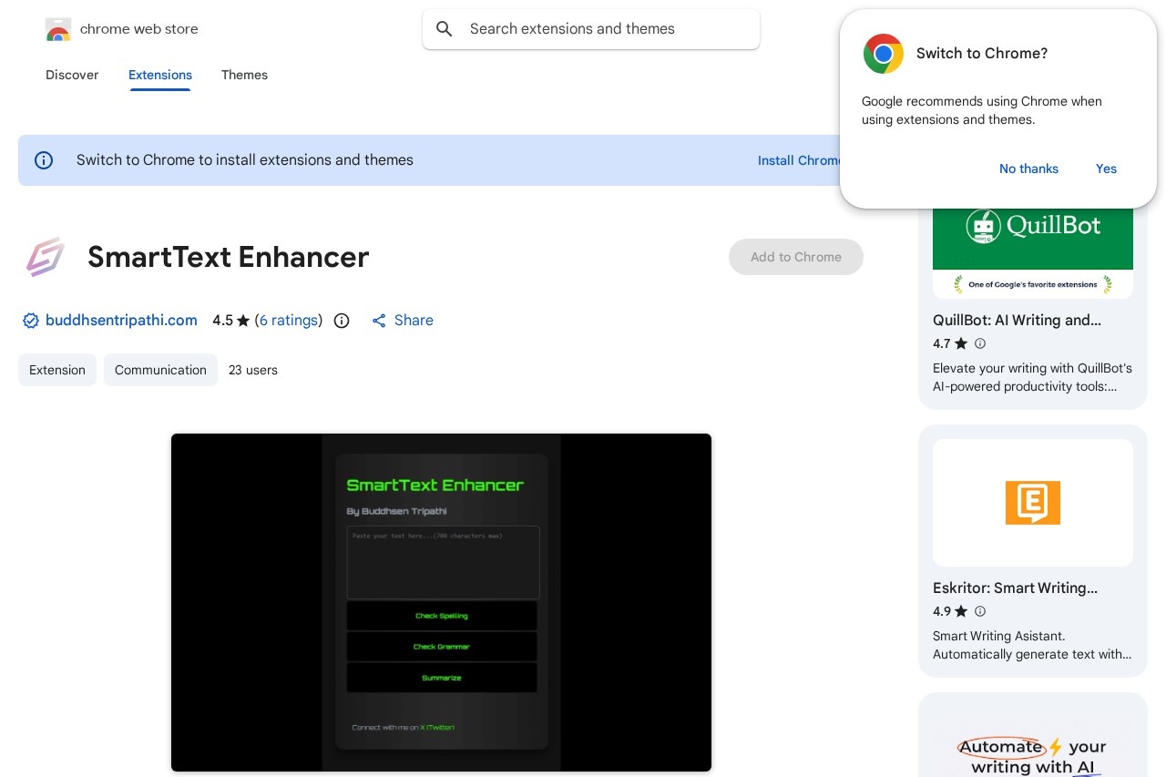
Task: Click the info icon in the blue banner
Action: pos(44,160)
